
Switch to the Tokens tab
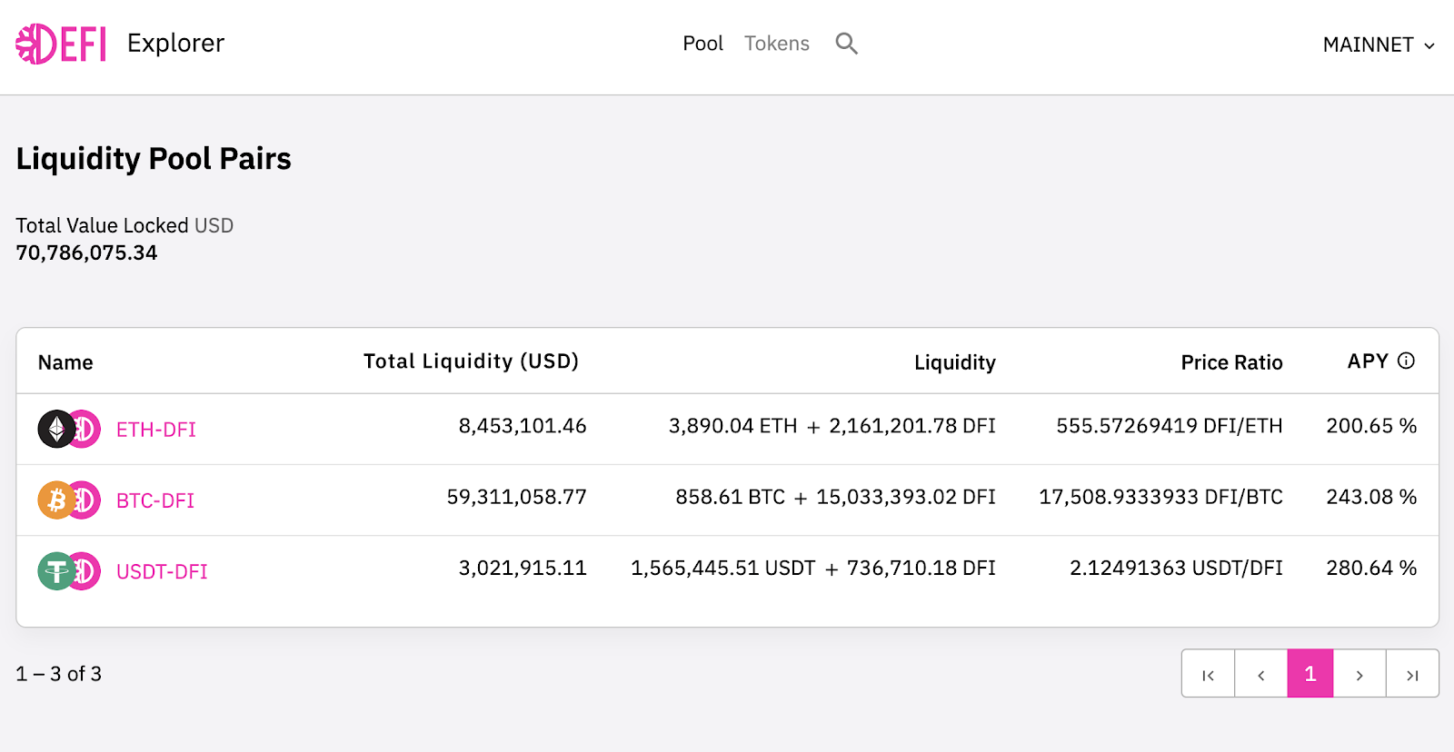(777, 44)
